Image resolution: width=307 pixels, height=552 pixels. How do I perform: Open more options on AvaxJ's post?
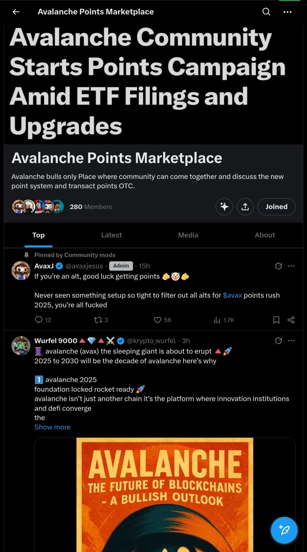[x=291, y=266]
